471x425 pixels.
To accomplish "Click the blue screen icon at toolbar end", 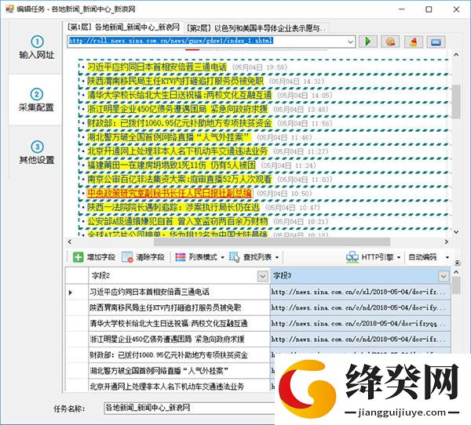I will (x=436, y=42).
